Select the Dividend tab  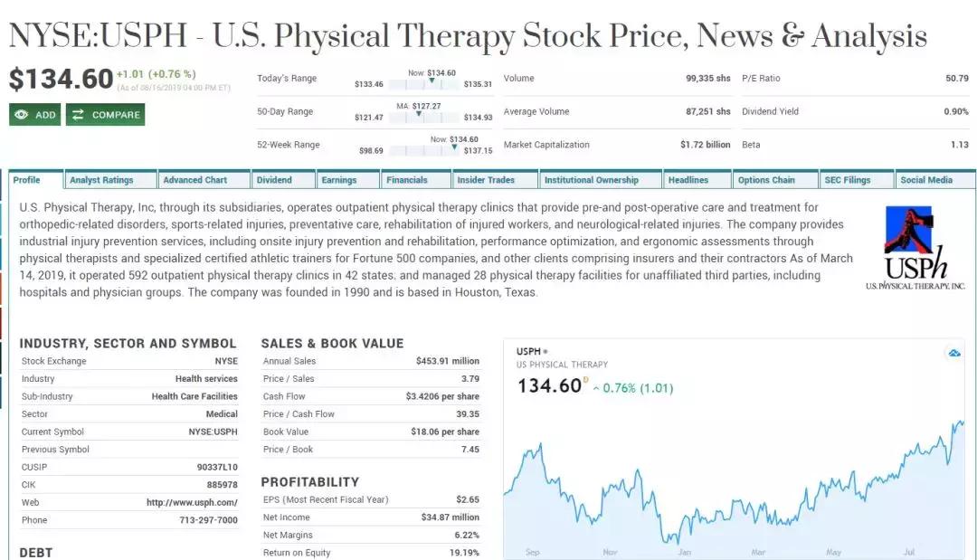click(274, 180)
